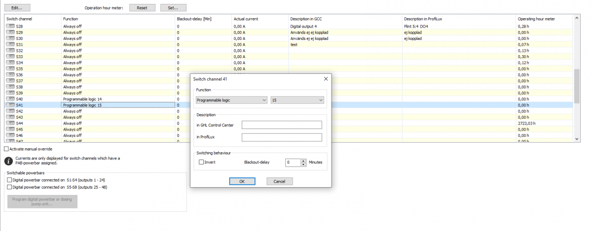
Task: Click the Edit... button
Action: [x=17, y=8]
